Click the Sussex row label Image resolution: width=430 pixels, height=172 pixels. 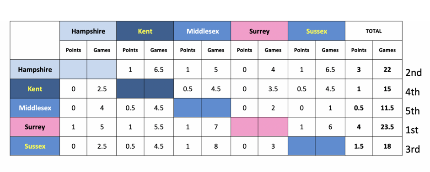[35, 146]
